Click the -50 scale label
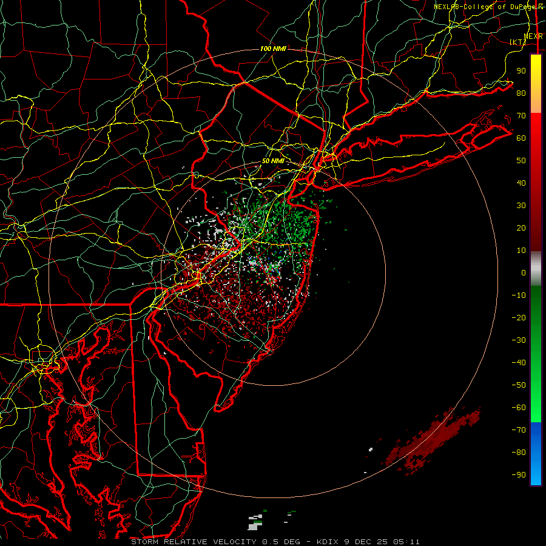The height and width of the screenshot is (546, 546). click(519, 385)
